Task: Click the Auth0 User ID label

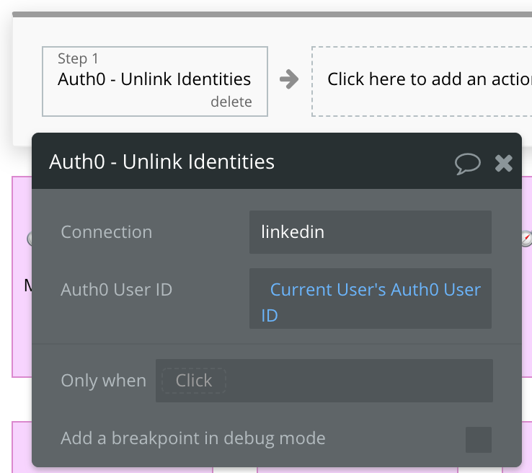Action: point(116,290)
